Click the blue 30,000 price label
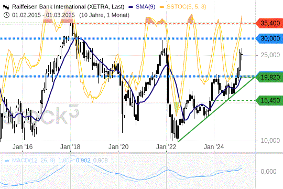The image size is (283, 189). (269, 38)
